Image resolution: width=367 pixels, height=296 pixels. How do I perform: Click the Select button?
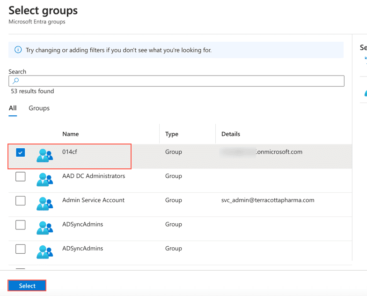[27, 286]
